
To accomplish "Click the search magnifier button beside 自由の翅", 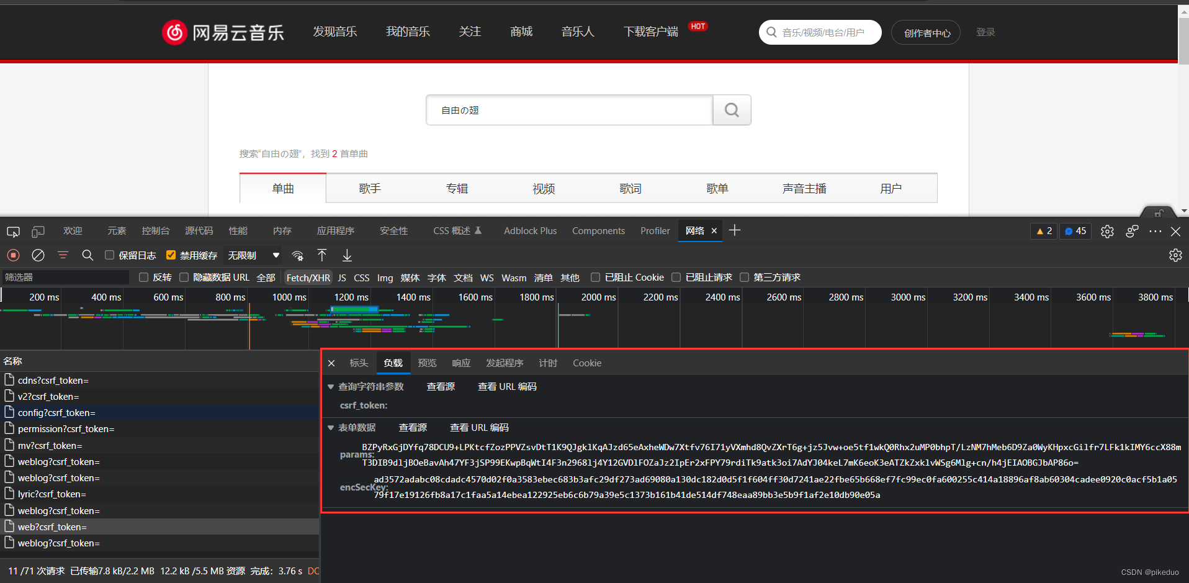I will [x=732, y=110].
